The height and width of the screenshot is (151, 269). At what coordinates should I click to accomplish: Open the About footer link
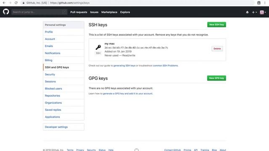pos(223,150)
